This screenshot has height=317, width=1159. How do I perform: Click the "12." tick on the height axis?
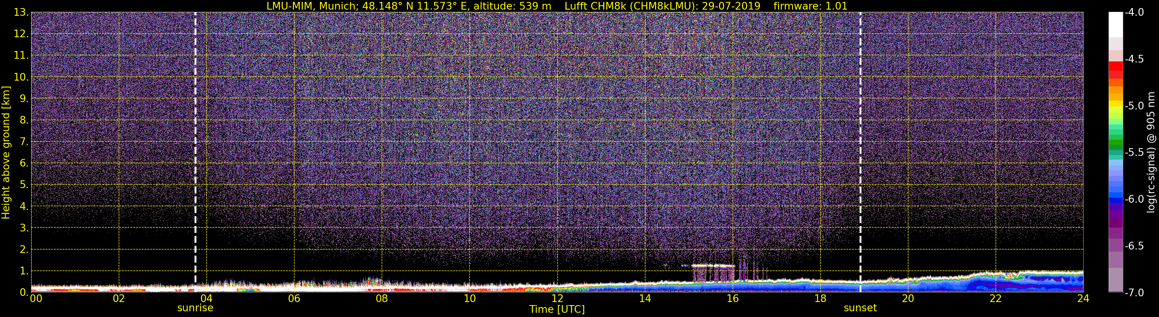click(x=22, y=34)
